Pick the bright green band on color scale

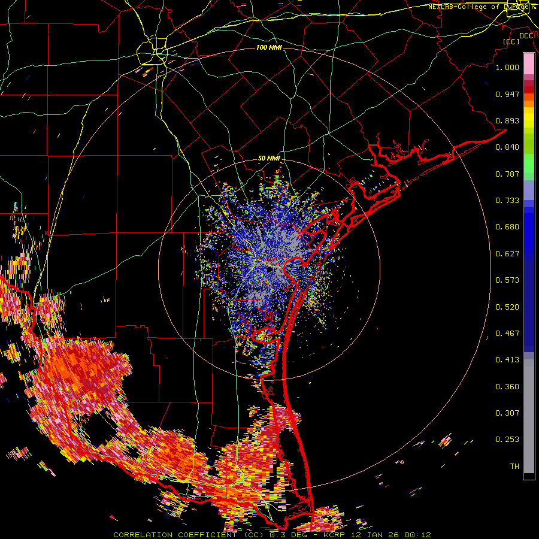coord(529,163)
